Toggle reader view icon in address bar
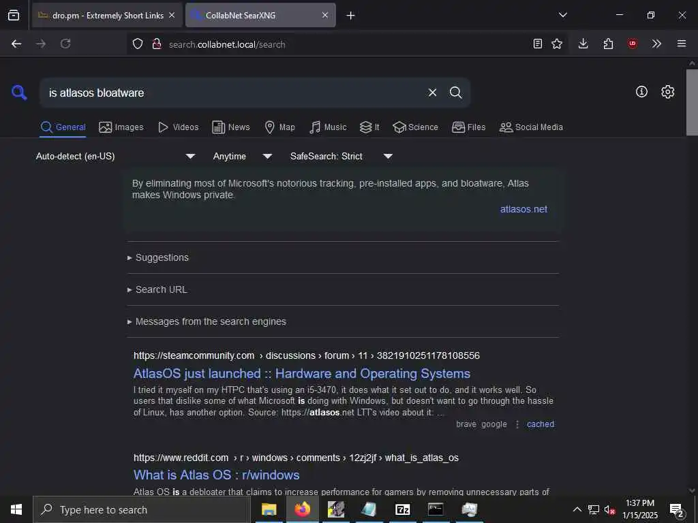This screenshot has width=698, height=523. click(538, 44)
